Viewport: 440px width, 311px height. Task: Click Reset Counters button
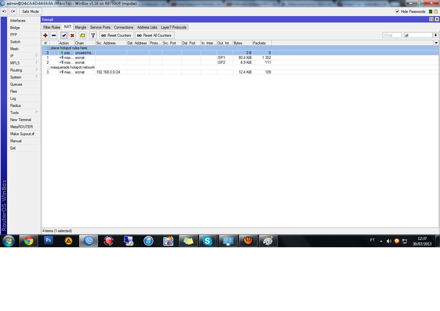click(116, 35)
